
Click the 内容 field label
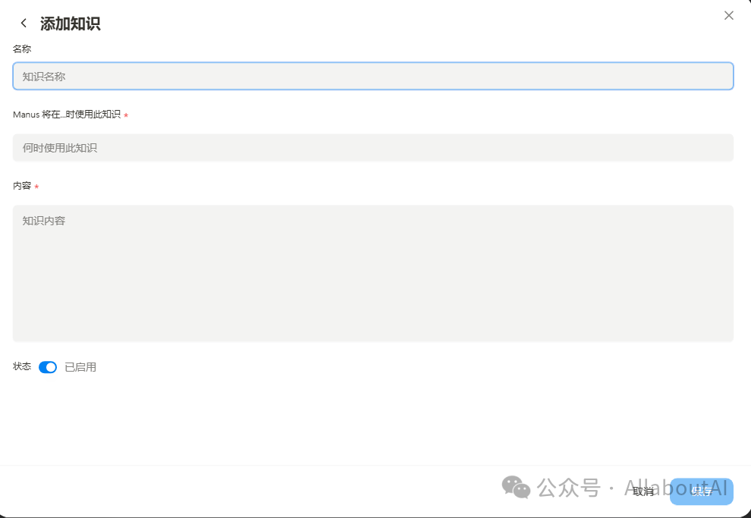pyautogui.click(x=22, y=186)
